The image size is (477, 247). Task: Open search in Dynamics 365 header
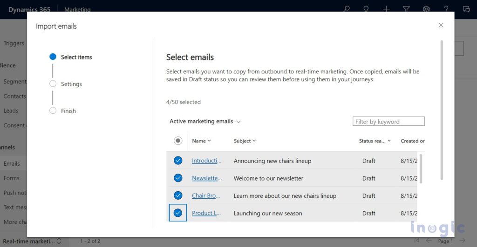pos(347,9)
